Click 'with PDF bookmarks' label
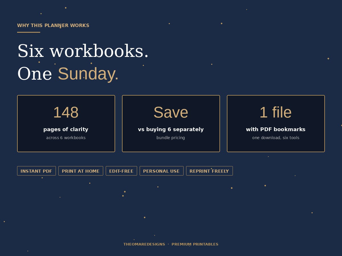 click(276, 129)
